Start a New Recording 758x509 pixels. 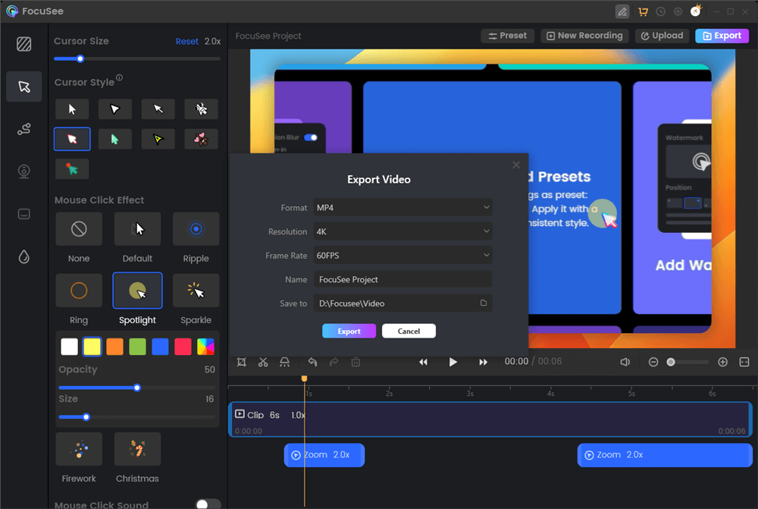tap(584, 36)
